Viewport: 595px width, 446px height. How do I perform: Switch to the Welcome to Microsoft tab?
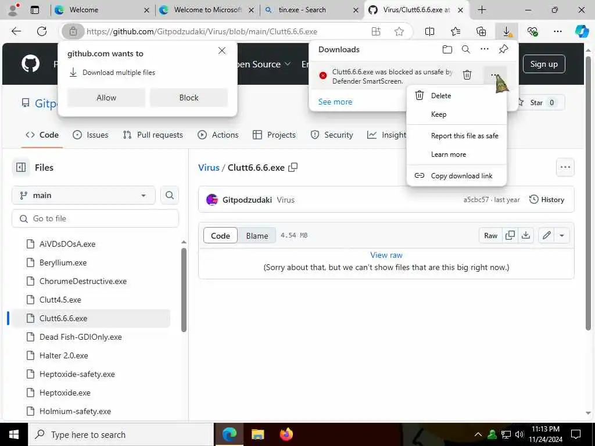(x=207, y=10)
